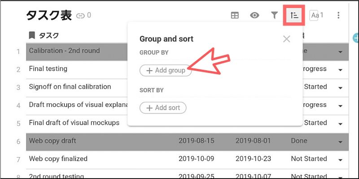Open status dropdown for Web copy draft
This screenshot has width=359, height=179.
[341, 142]
